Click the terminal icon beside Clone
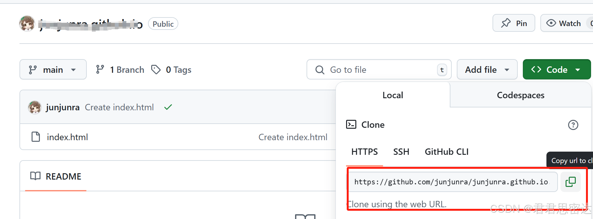The image size is (593, 219). pos(351,124)
